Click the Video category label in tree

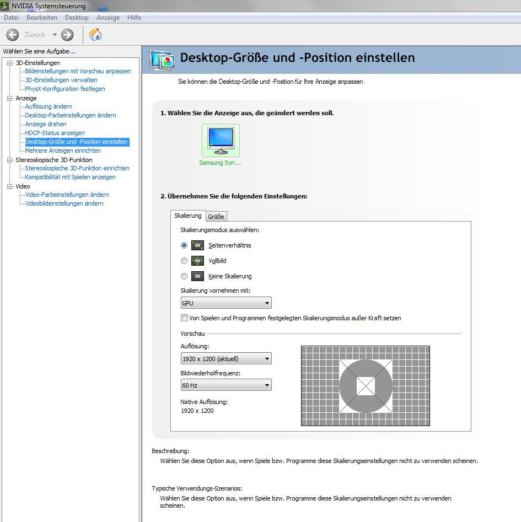(x=23, y=186)
